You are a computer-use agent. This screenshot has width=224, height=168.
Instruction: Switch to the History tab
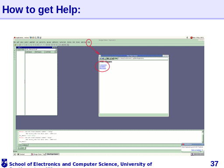click(25, 145)
